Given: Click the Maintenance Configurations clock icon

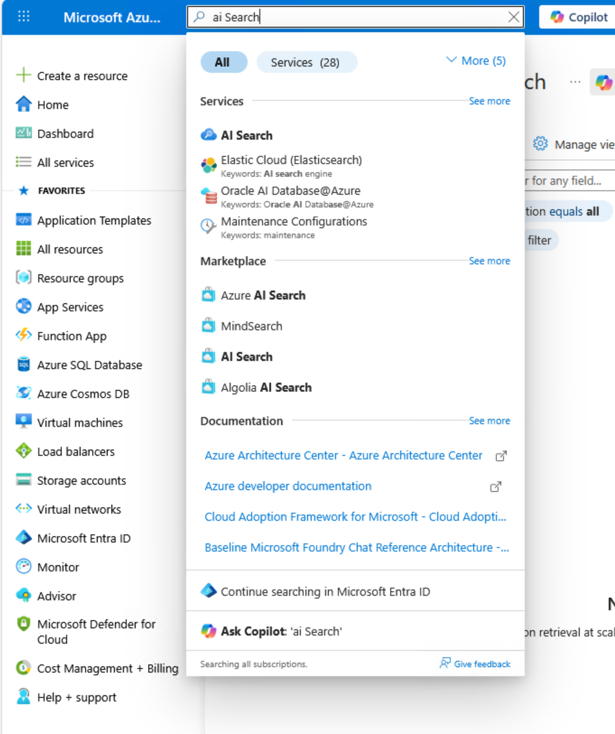Looking at the screenshot, I should pyautogui.click(x=208, y=226).
